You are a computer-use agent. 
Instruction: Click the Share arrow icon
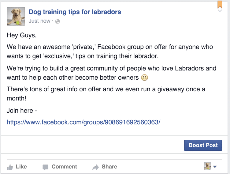[96, 167]
